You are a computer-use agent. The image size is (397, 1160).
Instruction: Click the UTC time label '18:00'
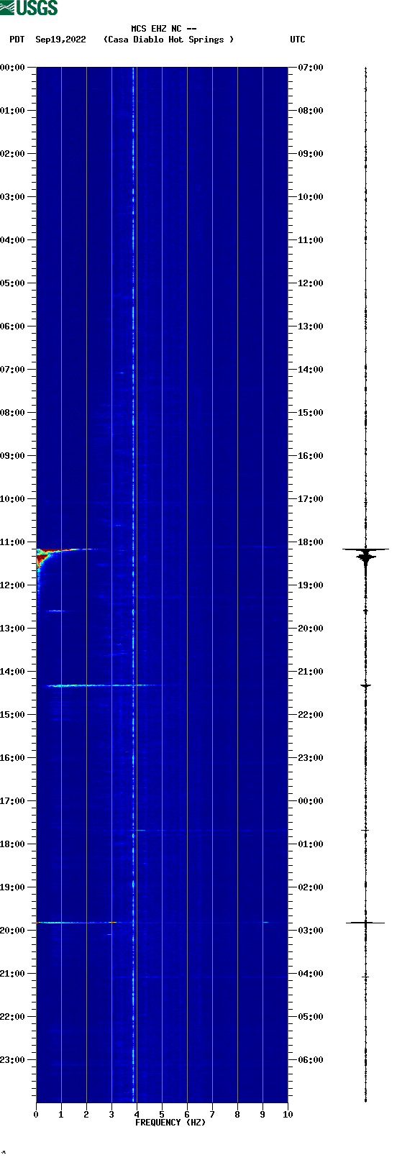pyautogui.click(x=311, y=542)
